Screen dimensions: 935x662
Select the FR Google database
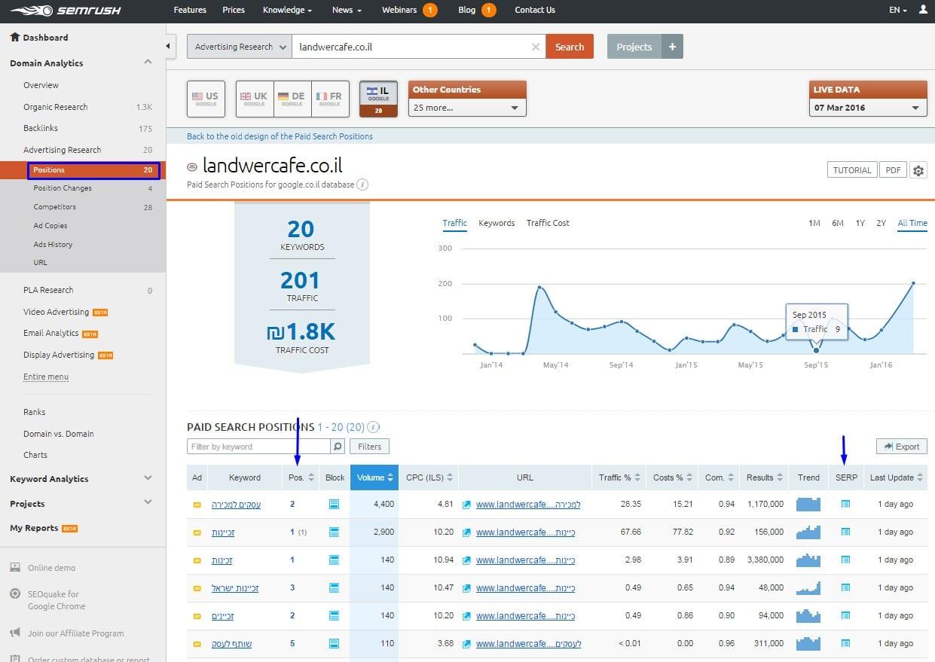tap(330, 99)
